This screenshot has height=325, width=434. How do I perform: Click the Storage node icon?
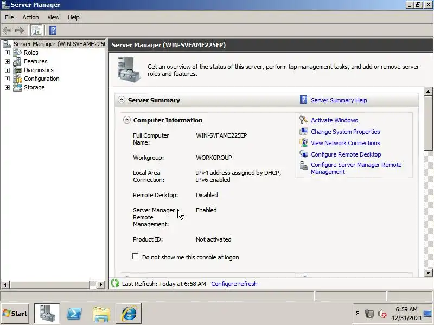17,87
